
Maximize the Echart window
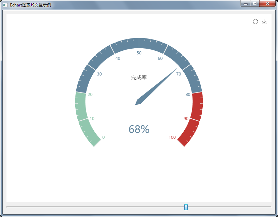[254, 4]
